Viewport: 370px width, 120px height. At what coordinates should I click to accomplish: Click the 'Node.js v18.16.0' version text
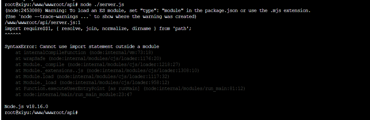point(26,106)
